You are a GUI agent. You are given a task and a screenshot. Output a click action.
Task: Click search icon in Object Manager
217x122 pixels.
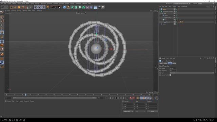tap(207, 7)
